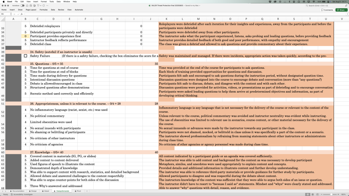Viewport: 349px width, 196px height.
Task: Click the '25. Questions – 0/5 = 35' heading cell
Action: click(x=46, y=64)
